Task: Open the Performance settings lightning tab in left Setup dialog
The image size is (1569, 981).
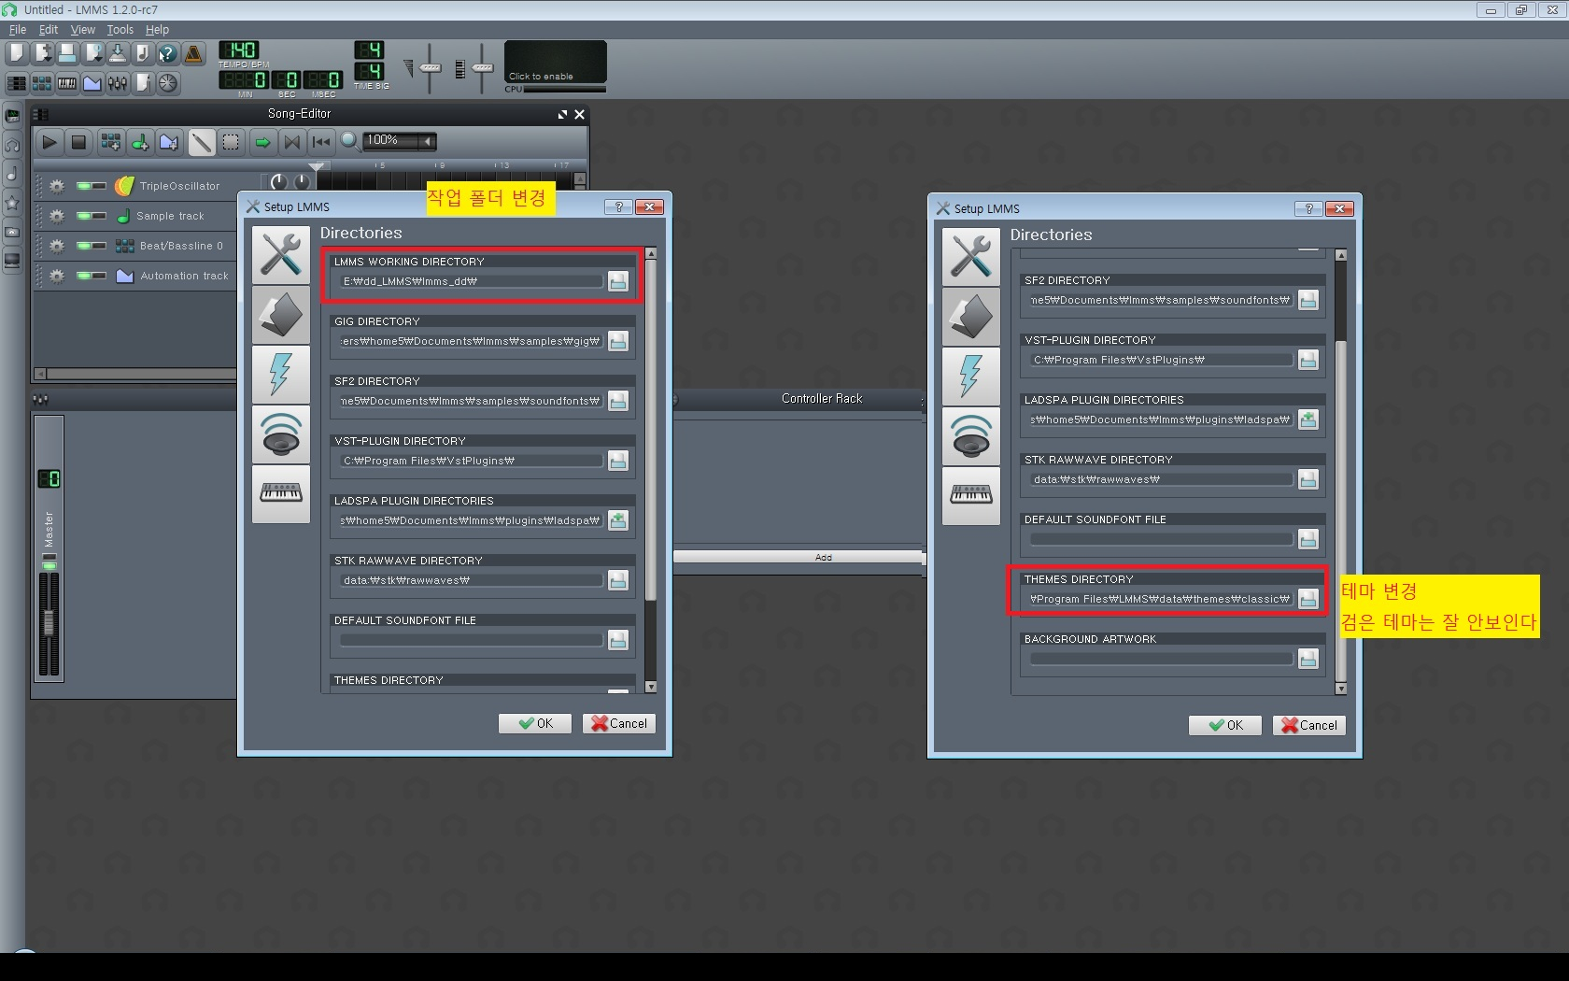Action: click(281, 375)
